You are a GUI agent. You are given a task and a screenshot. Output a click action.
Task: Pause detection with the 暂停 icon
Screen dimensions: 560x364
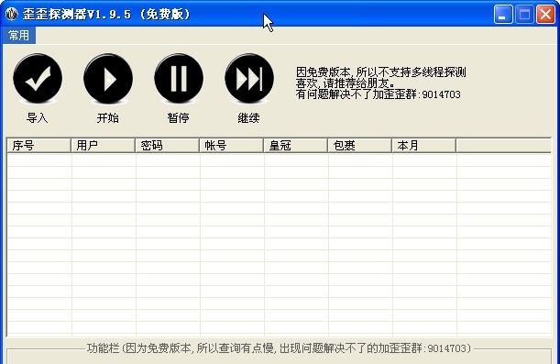179,79
